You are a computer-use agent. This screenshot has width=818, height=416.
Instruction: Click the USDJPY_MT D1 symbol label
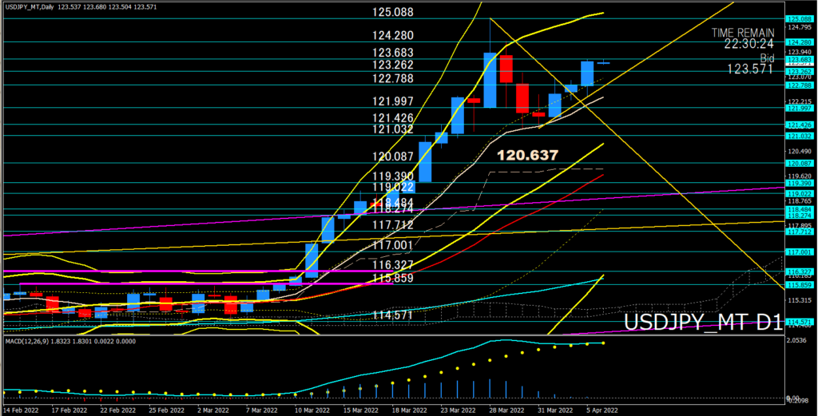(x=703, y=322)
